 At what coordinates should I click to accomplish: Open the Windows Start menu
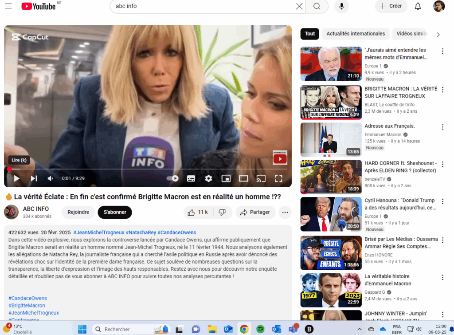(x=82, y=329)
